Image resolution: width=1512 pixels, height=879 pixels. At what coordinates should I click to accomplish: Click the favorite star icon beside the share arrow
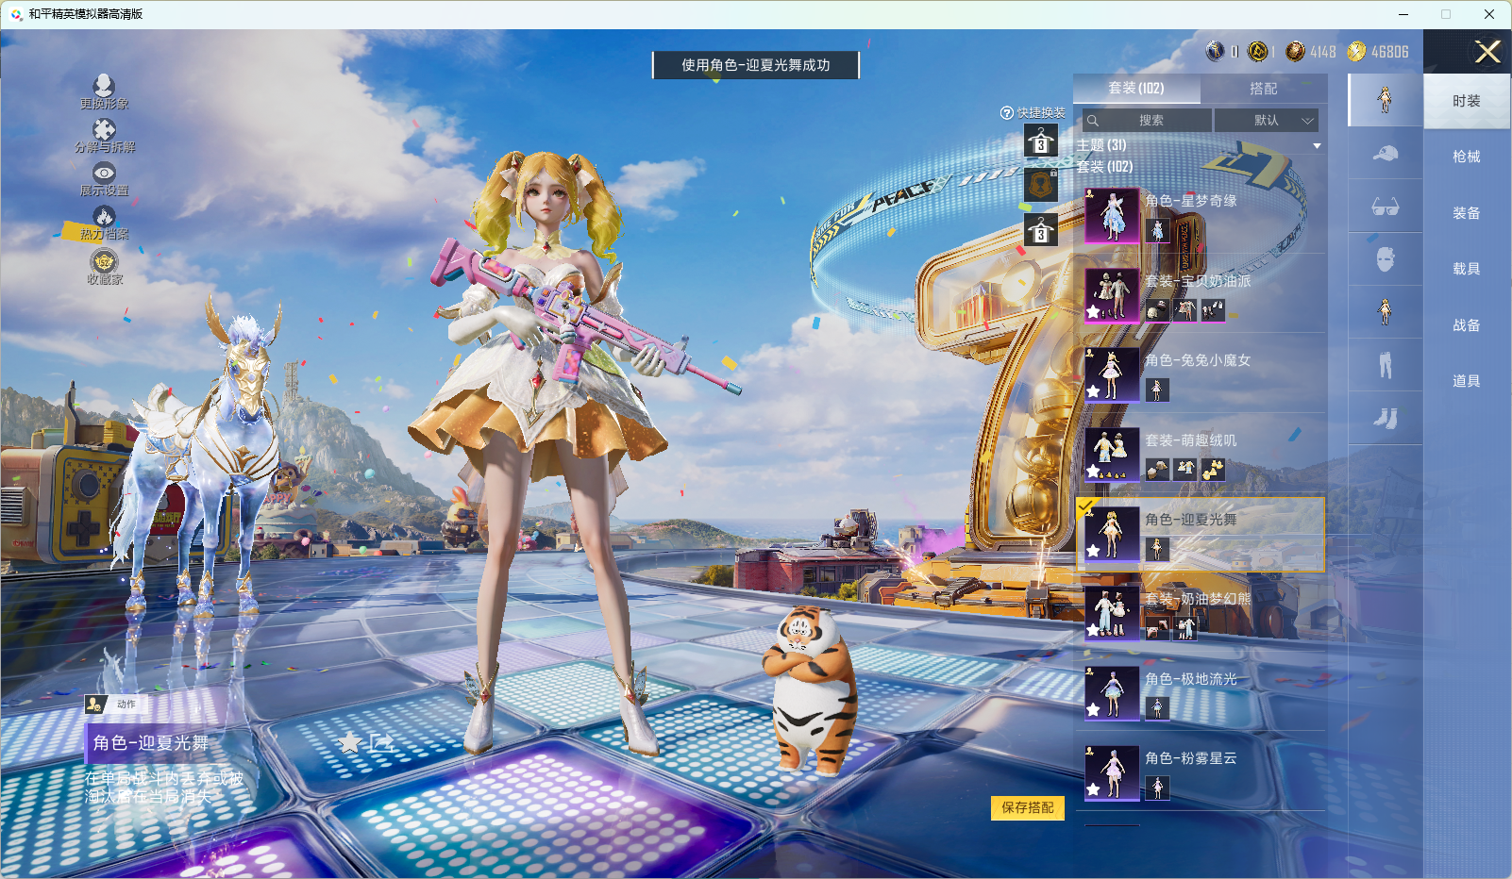tap(350, 742)
